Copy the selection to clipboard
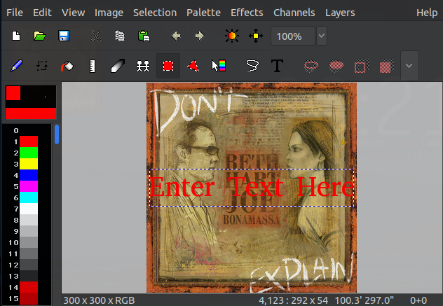The width and height of the screenshot is (443, 306). pyautogui.click(x=120, y=36)
